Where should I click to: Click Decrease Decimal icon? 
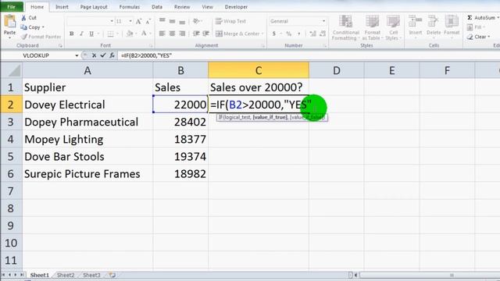coord(323,34)
